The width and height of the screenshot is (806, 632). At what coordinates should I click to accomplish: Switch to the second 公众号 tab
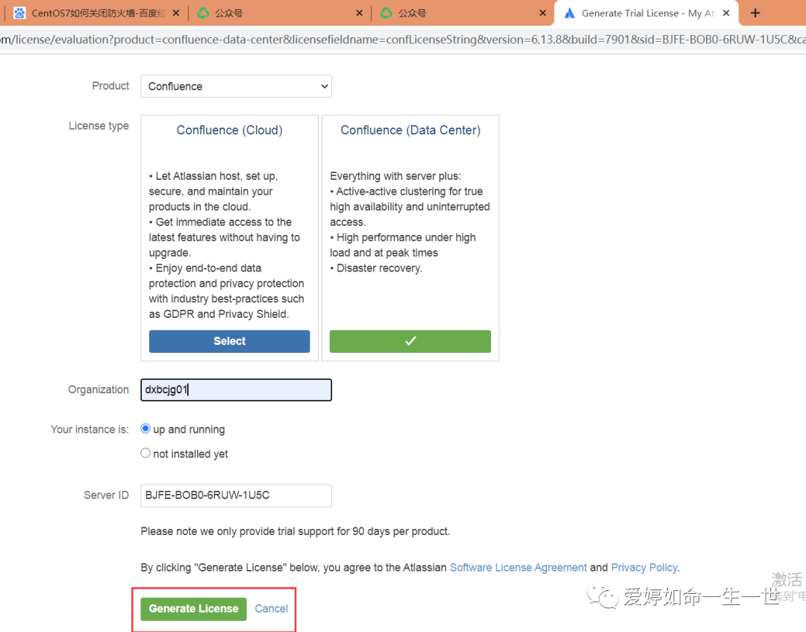[463, 13]
